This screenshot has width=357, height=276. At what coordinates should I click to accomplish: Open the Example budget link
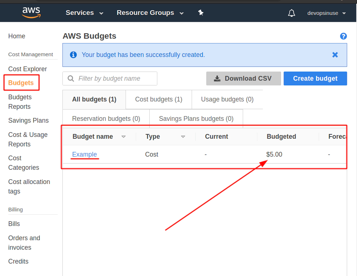point(84,154)
